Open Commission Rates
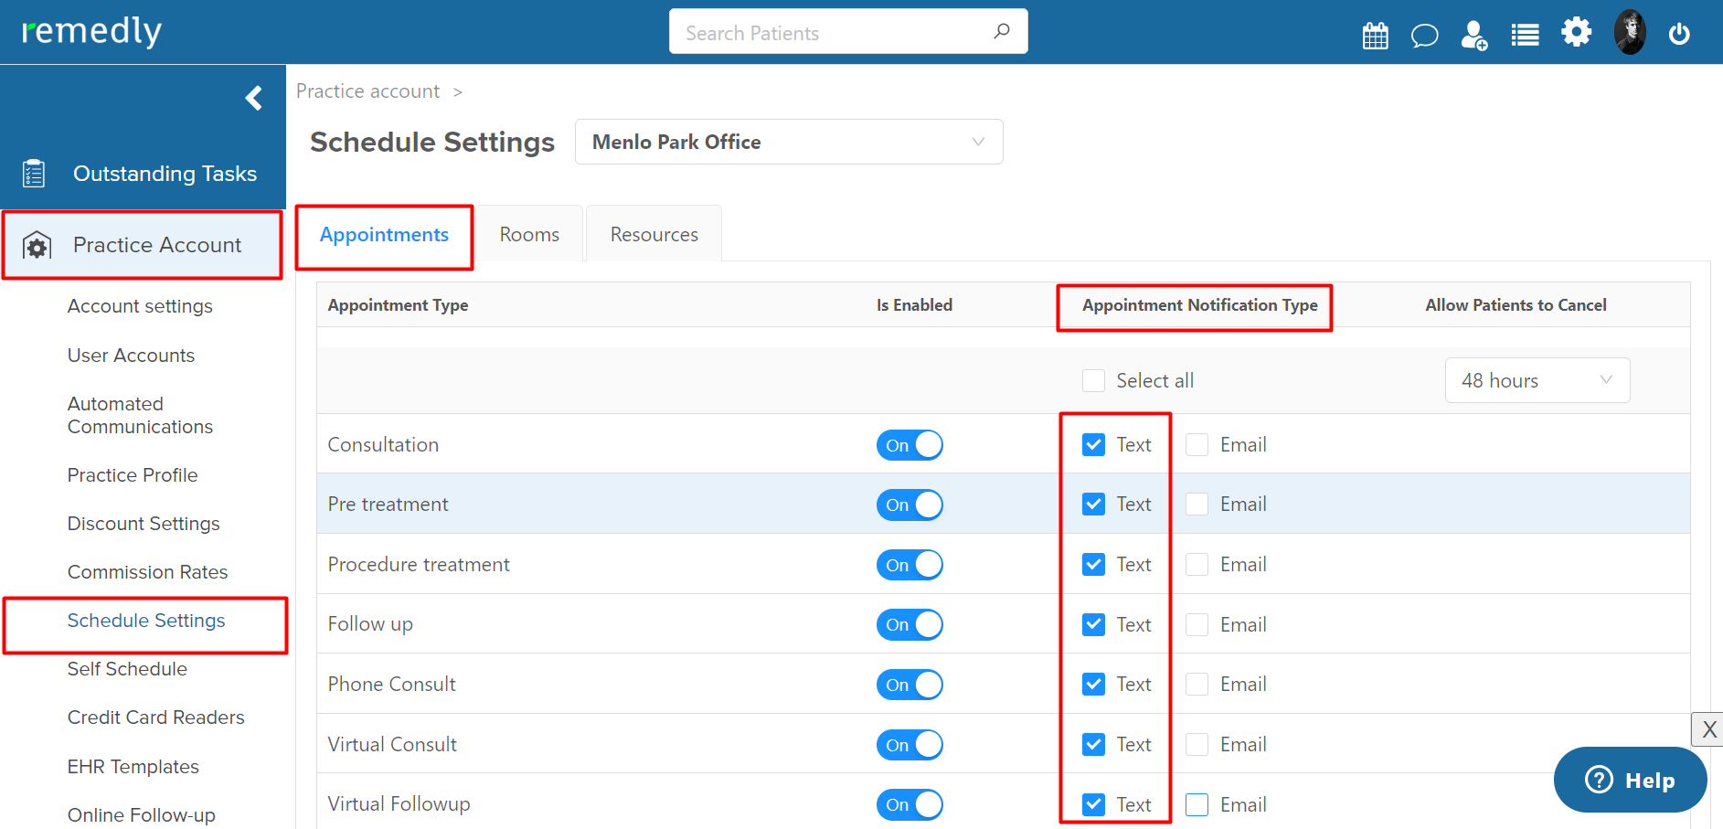 (x=147, y=572)
